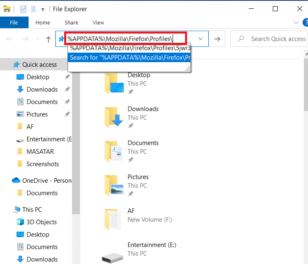Open 3D Objects in sidebar

point(41,222)
